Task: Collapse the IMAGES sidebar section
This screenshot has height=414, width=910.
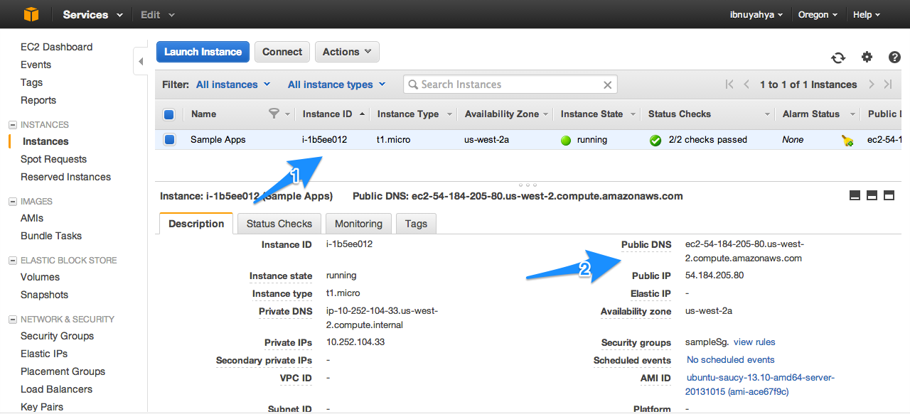Action: coord(12,202)
